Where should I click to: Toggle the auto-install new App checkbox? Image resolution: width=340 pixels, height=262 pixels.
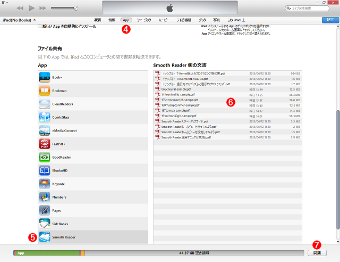pos(39,27)
